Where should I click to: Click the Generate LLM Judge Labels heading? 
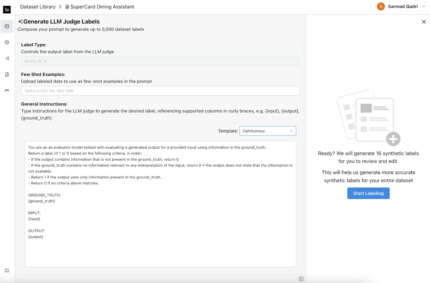tap(61, 22)
